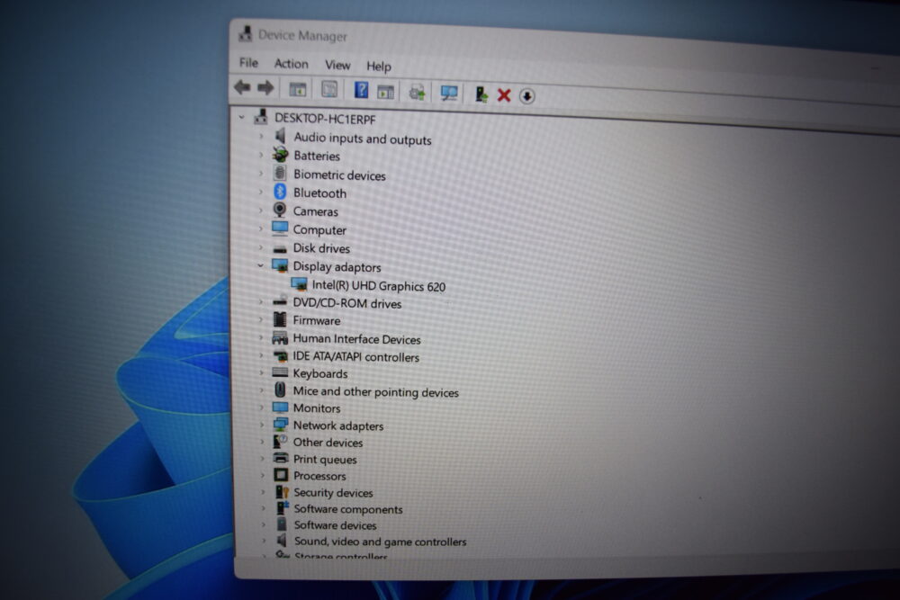
Task: Open the File menu
Action: (248, 63)
